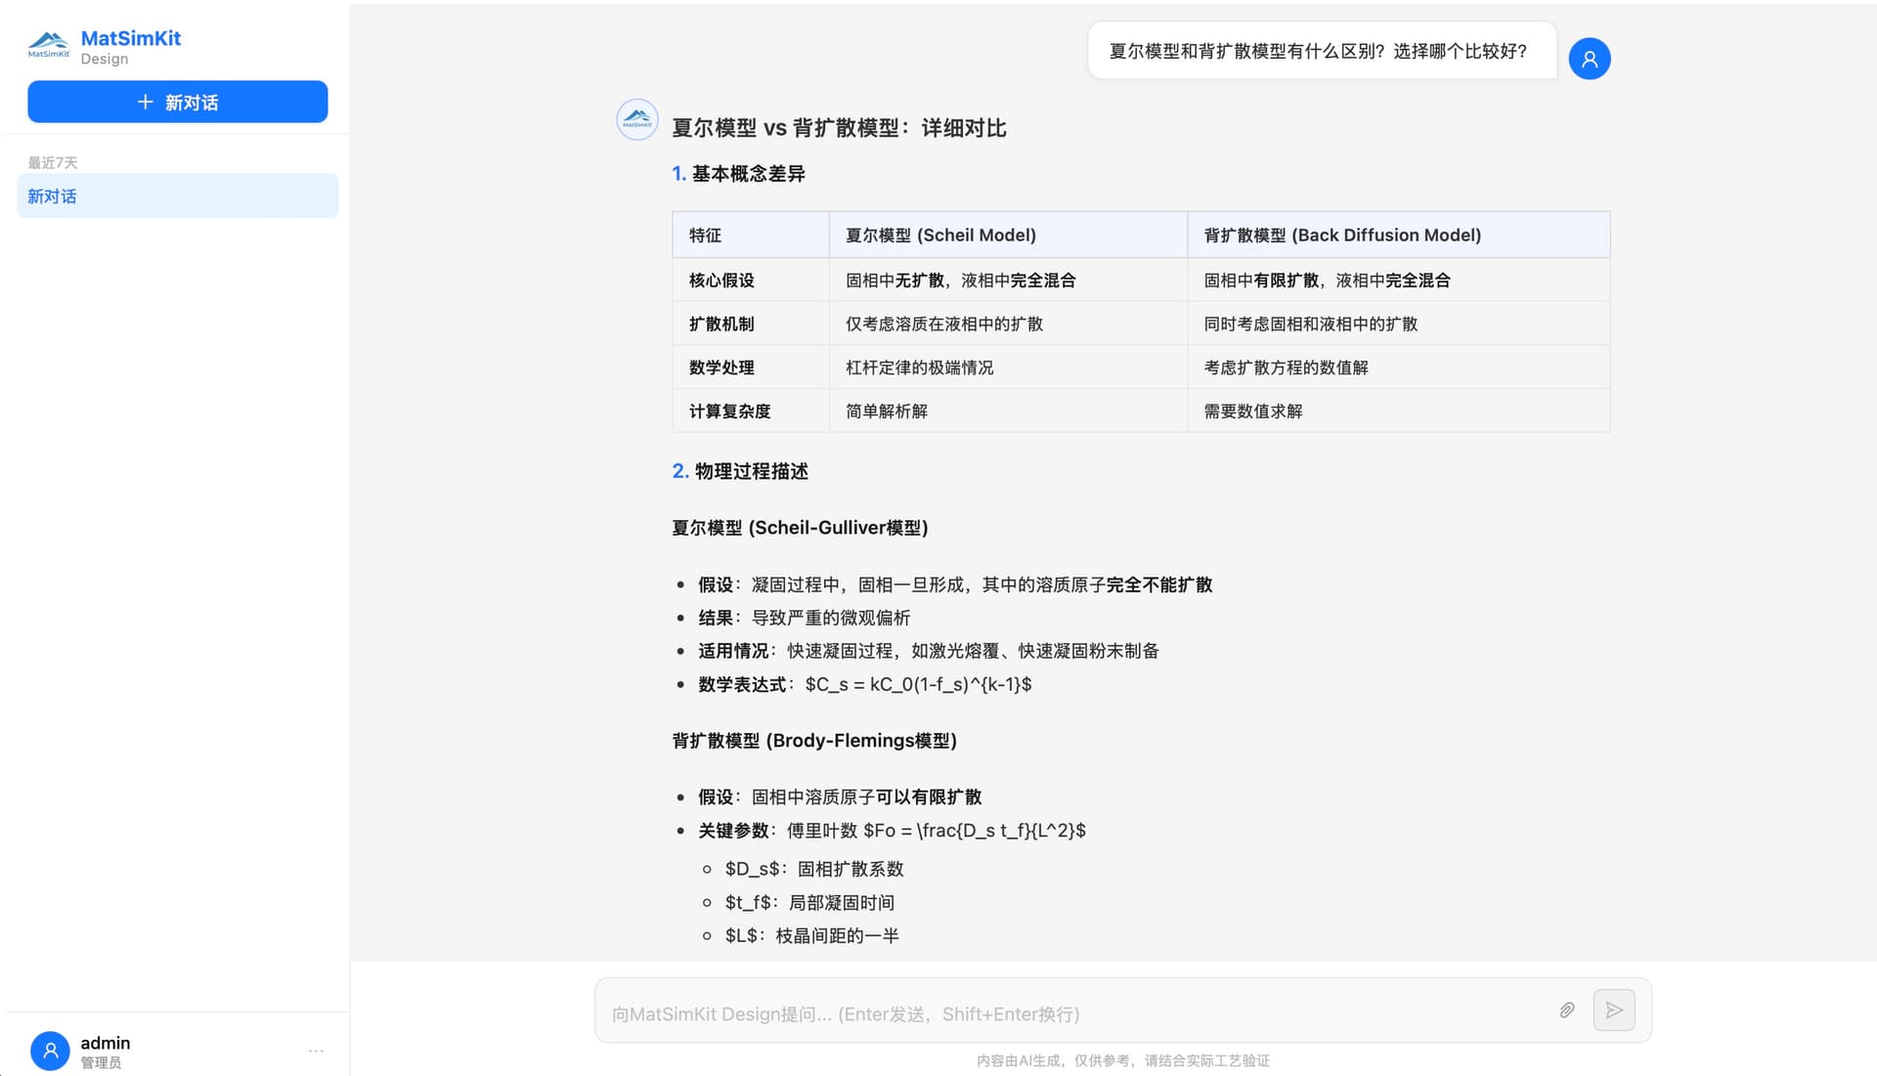Open the ellipsis options next to admin
Image resolution: width=1877 pixels, height=1076 pixels.
[x=315, y=1050]
